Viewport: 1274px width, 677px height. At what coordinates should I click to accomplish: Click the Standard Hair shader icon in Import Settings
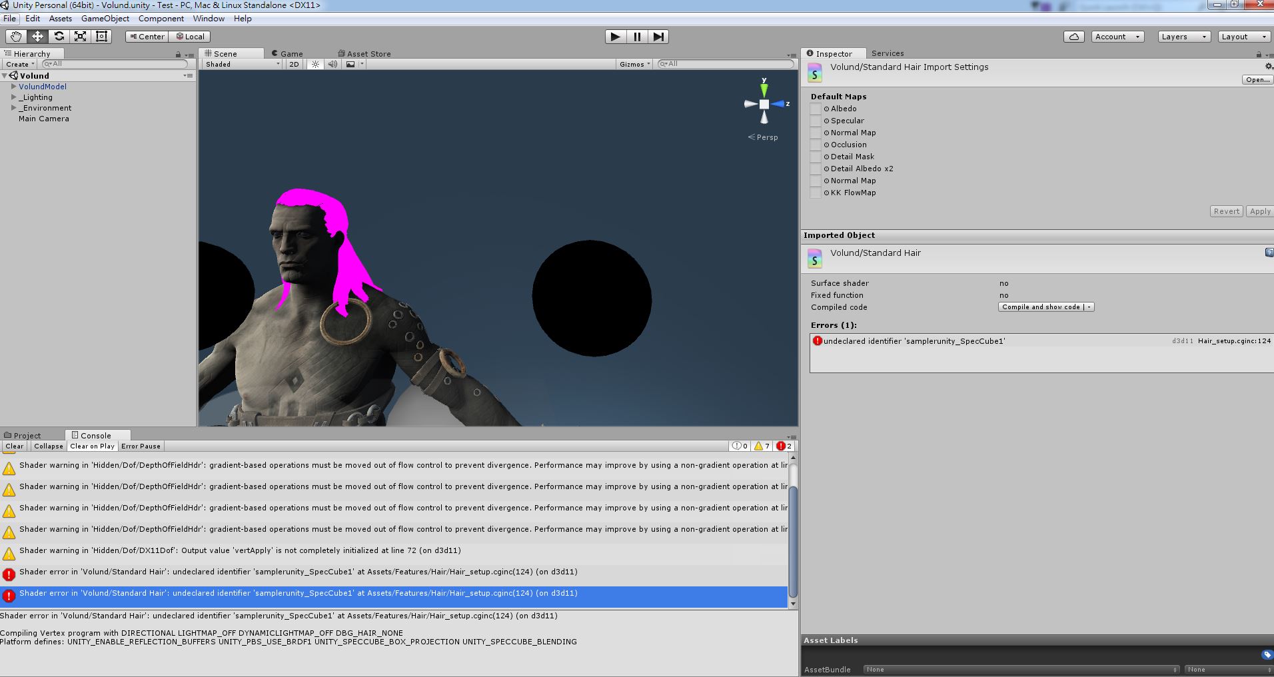click(814, 73)
